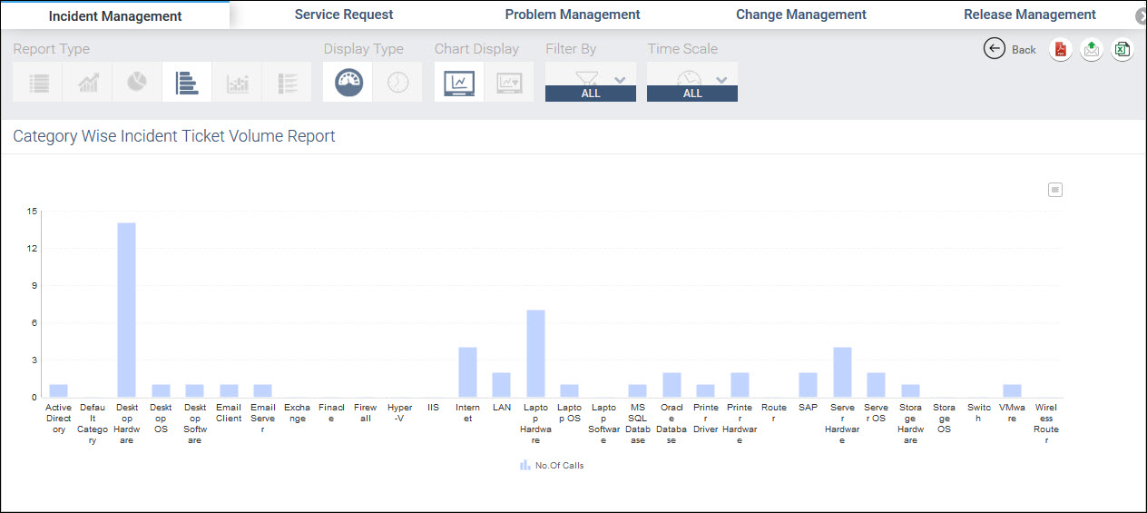Toggle the No.Of Calls legend series
1147x513 pixels.
(x=552, y=465)
